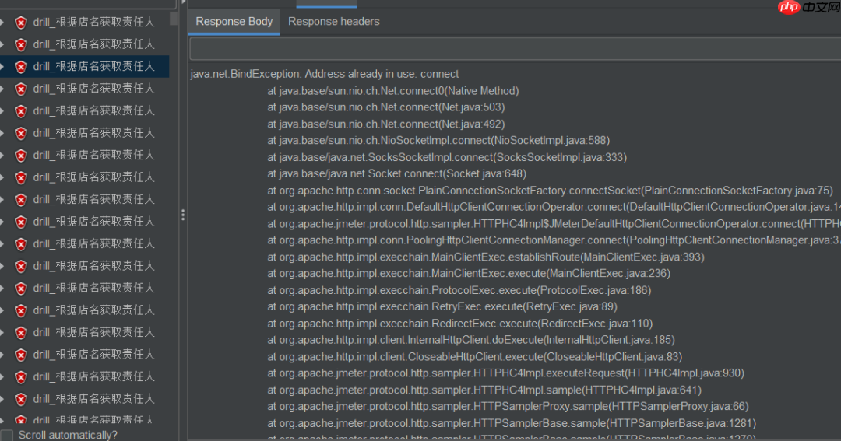841x441 pixels.
Task: Open the Response headers tab
Action: pyautogui.click(x=333, y=22)
